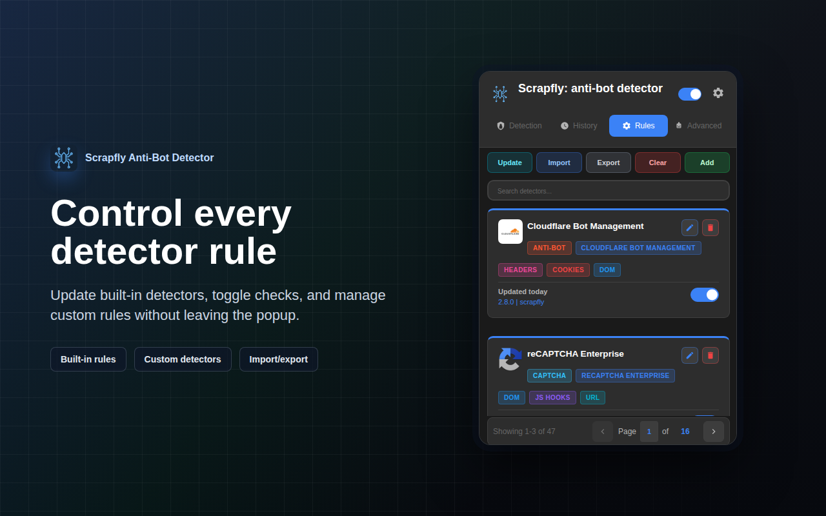The height and width of the screenshot is (516, 826).
Task: Click the Update button
Action: point(510,163)
